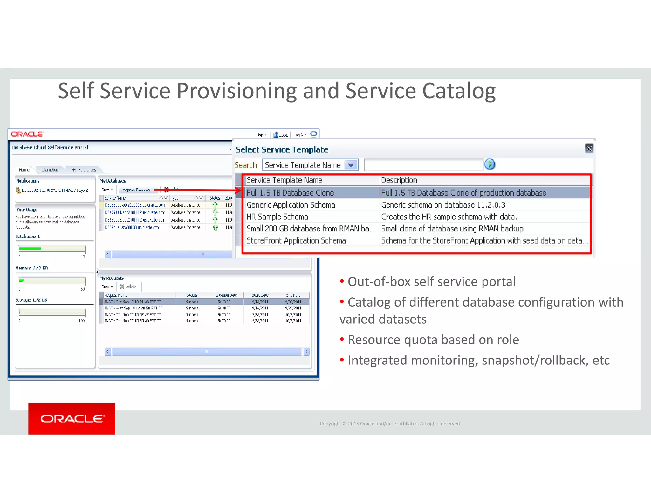Image resolution: width=651 pixels, height=503 pixels.
Task: Click the blue Go search arrow icon
Action: [x=490, y=164]
